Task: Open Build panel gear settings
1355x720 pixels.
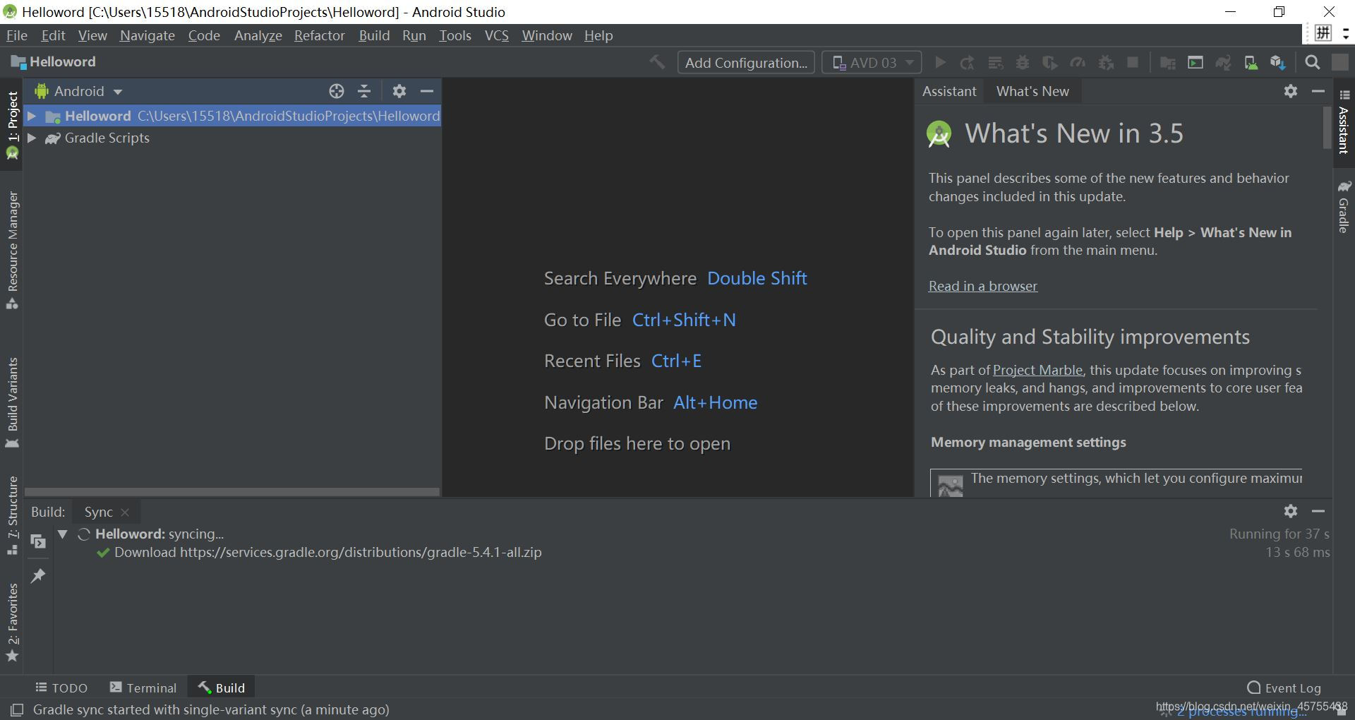Action: [1291, 511]
